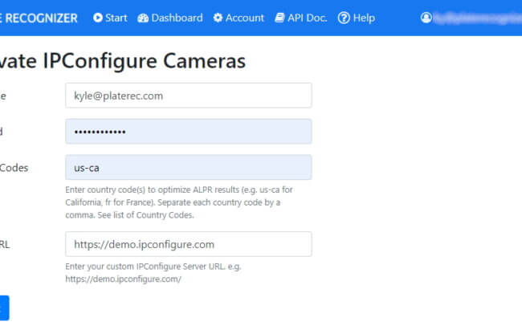Click the Help question mark icon
The height and width of the screenshot is (326, 522).
click(x=344, y=18)
